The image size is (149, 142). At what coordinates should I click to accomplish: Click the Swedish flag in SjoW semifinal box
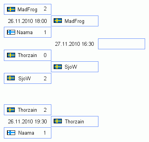(58, 67)
